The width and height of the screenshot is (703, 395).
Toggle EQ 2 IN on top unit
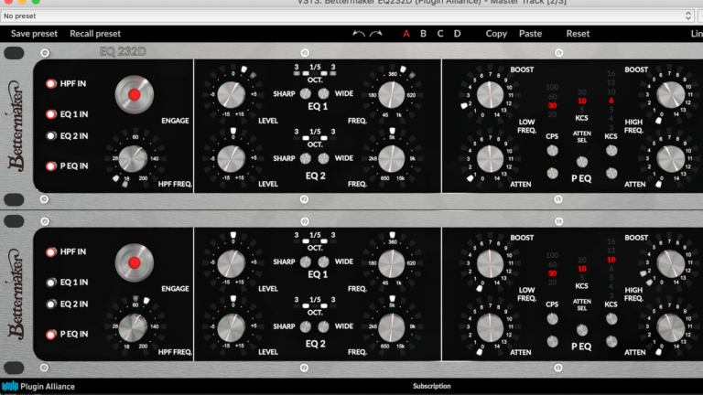(x=51, y=135)
